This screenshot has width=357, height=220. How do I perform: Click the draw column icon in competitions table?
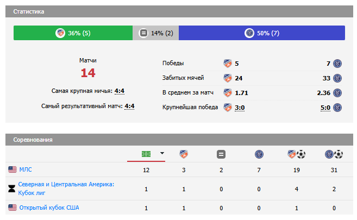click(221, 154)
